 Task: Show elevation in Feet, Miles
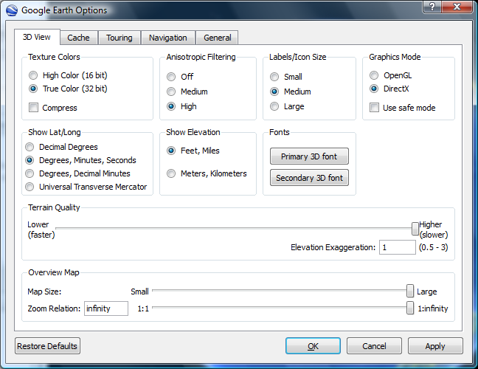pyautogui.click(x=193, y=151)
